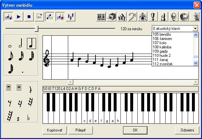
Task: Choose the guitar instrument group icon
Action: [x=143, y=17]
